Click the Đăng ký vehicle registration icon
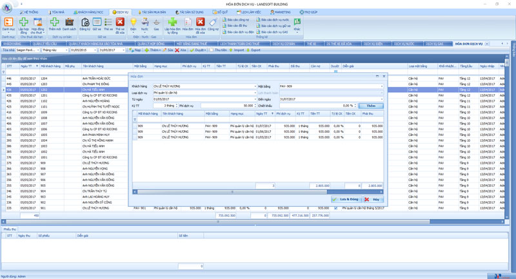The height and width of the screenshot is (279, 516). [x=85, y=24]
